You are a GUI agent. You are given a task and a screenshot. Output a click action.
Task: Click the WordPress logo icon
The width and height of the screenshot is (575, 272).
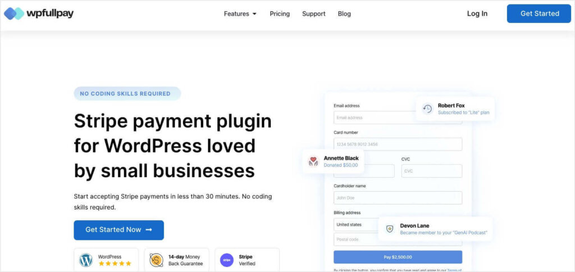pos(86,260)
